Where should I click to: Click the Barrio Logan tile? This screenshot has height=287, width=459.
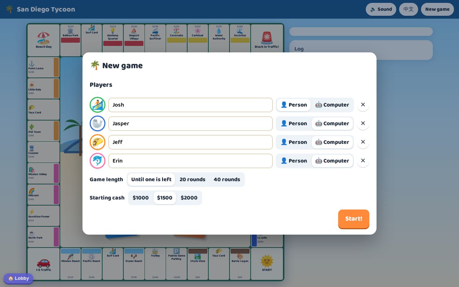[240, 264]
